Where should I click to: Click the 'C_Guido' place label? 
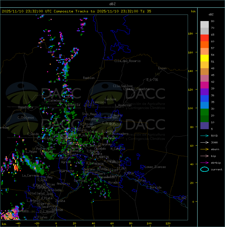33,134
